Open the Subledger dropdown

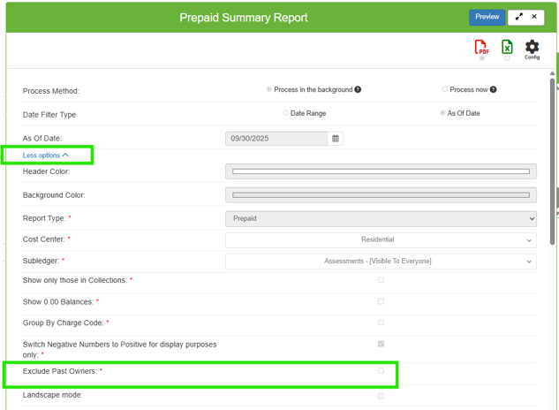click(381, 261)
